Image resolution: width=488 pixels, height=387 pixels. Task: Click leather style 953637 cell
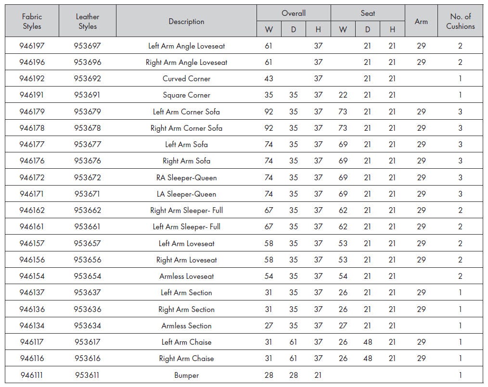click(x=88, y=292)
